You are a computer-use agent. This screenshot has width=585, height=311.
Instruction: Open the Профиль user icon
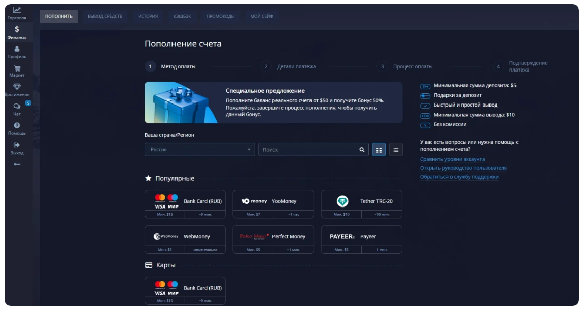click(17, 49)
